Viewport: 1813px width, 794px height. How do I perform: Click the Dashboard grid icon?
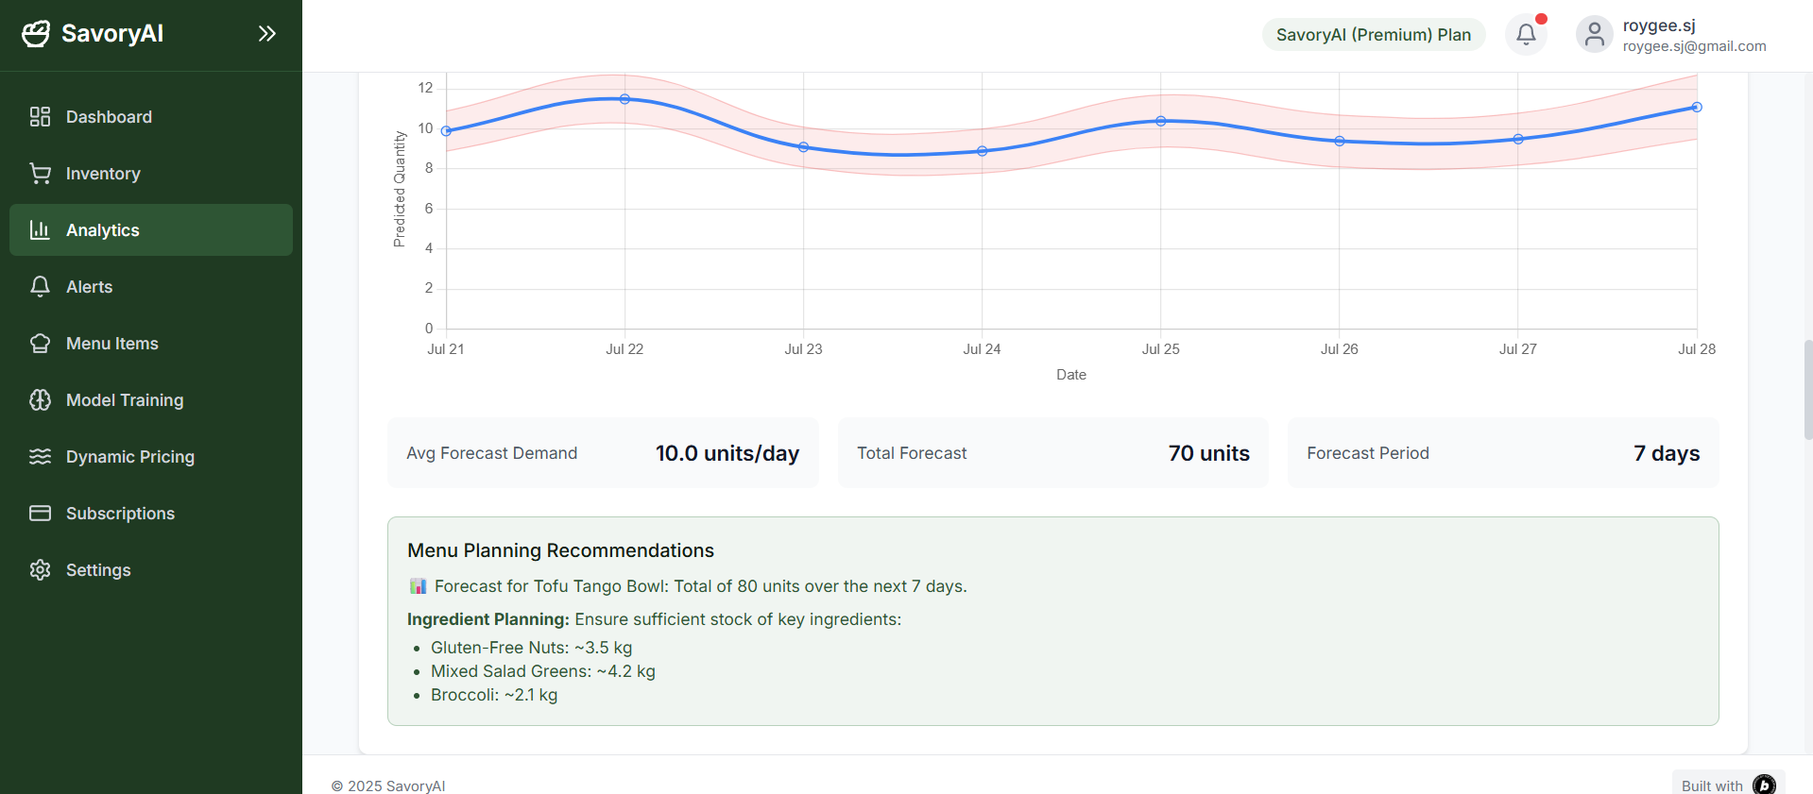40,117
